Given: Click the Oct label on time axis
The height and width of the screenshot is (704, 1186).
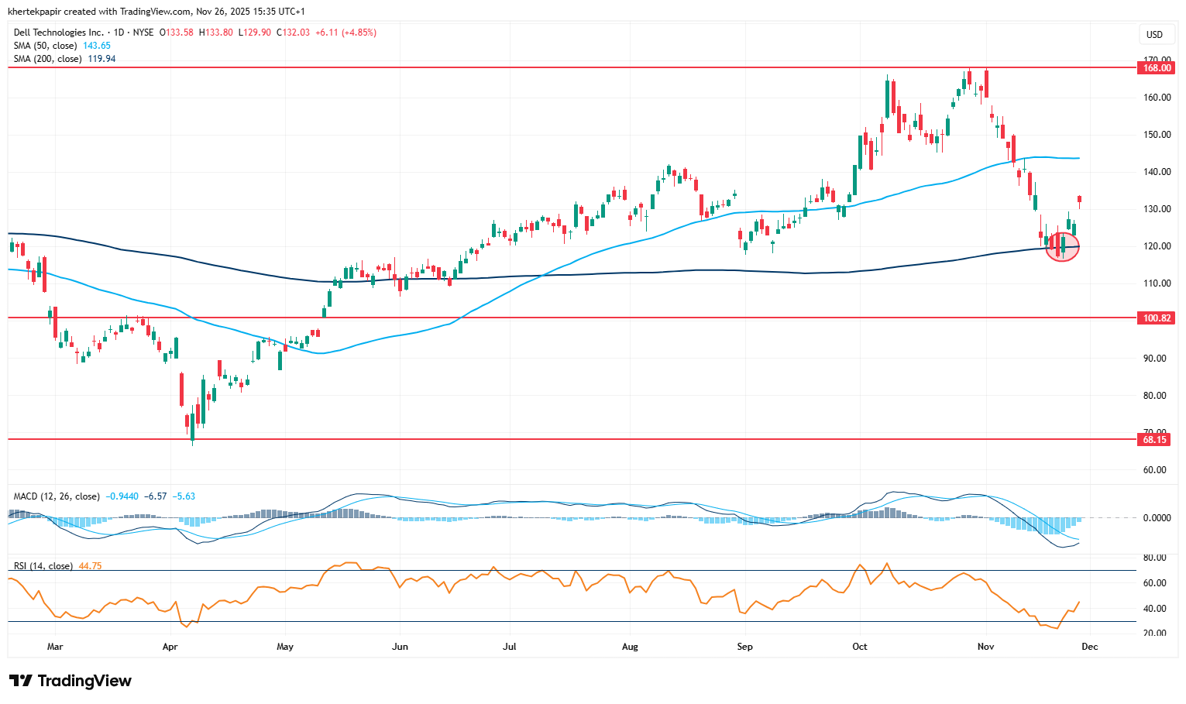Looking at the screenshot, I should coord(859,647).
